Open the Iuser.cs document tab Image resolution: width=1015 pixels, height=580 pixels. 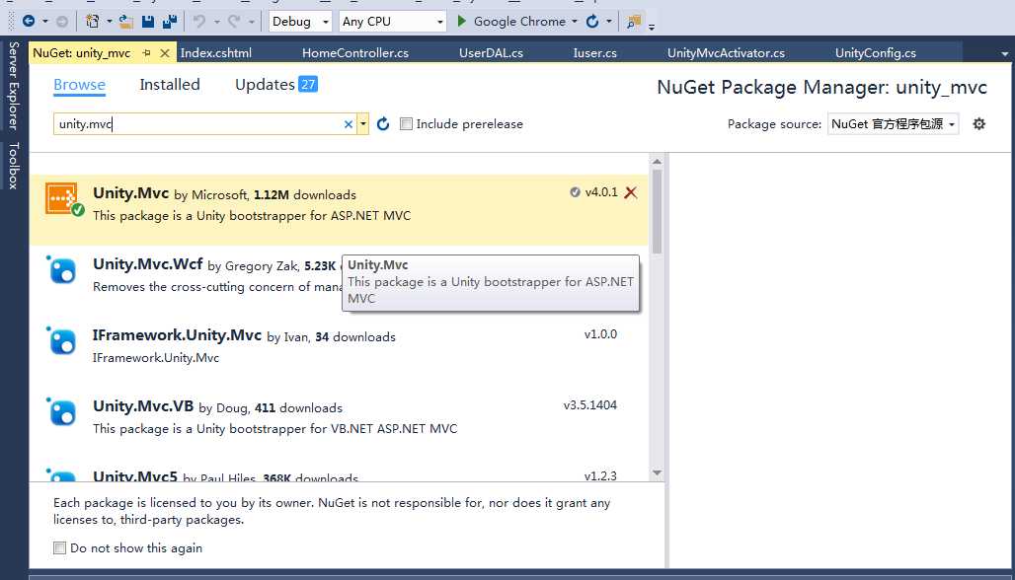click(x=595, y=53)
